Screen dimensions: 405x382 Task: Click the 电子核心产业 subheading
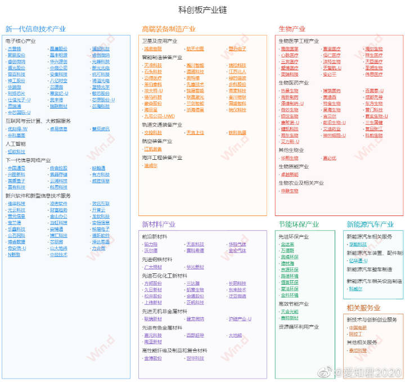click(x=21, y=41)
